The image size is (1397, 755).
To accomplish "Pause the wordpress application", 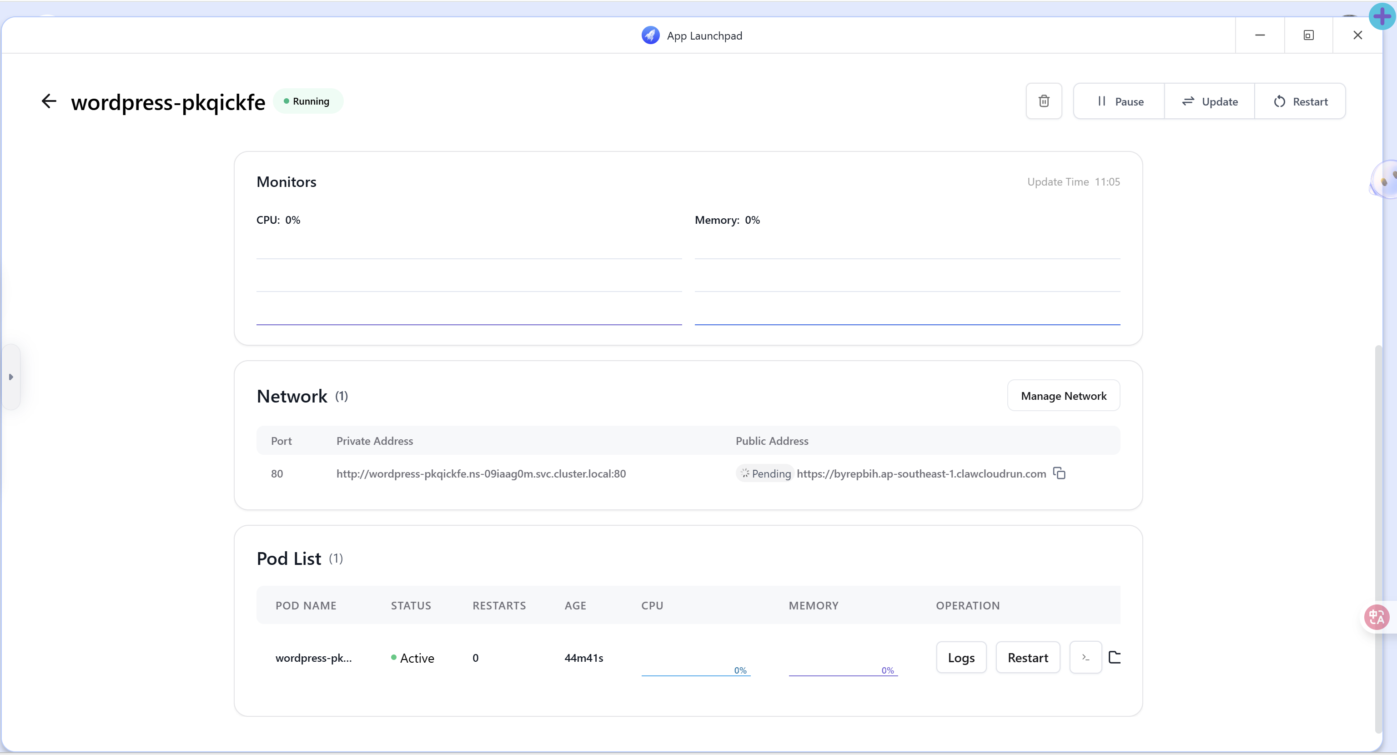I will pos(1119,101).
